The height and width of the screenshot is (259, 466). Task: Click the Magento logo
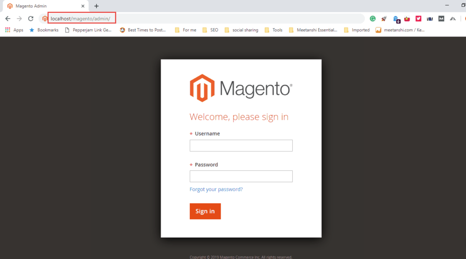coord(241,88)
